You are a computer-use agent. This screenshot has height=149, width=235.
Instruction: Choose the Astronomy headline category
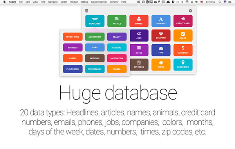point(95,37)
